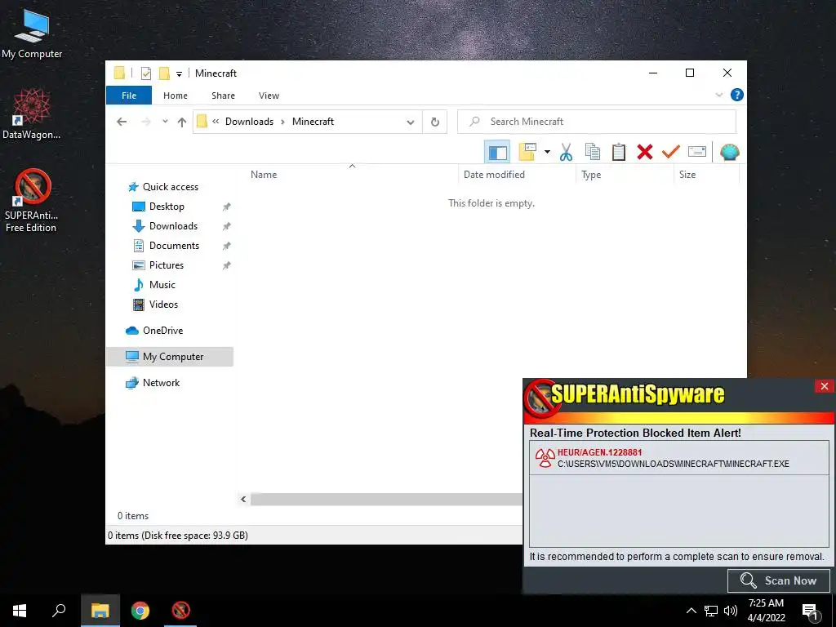Open the File menu tab

tap(129, 96)
